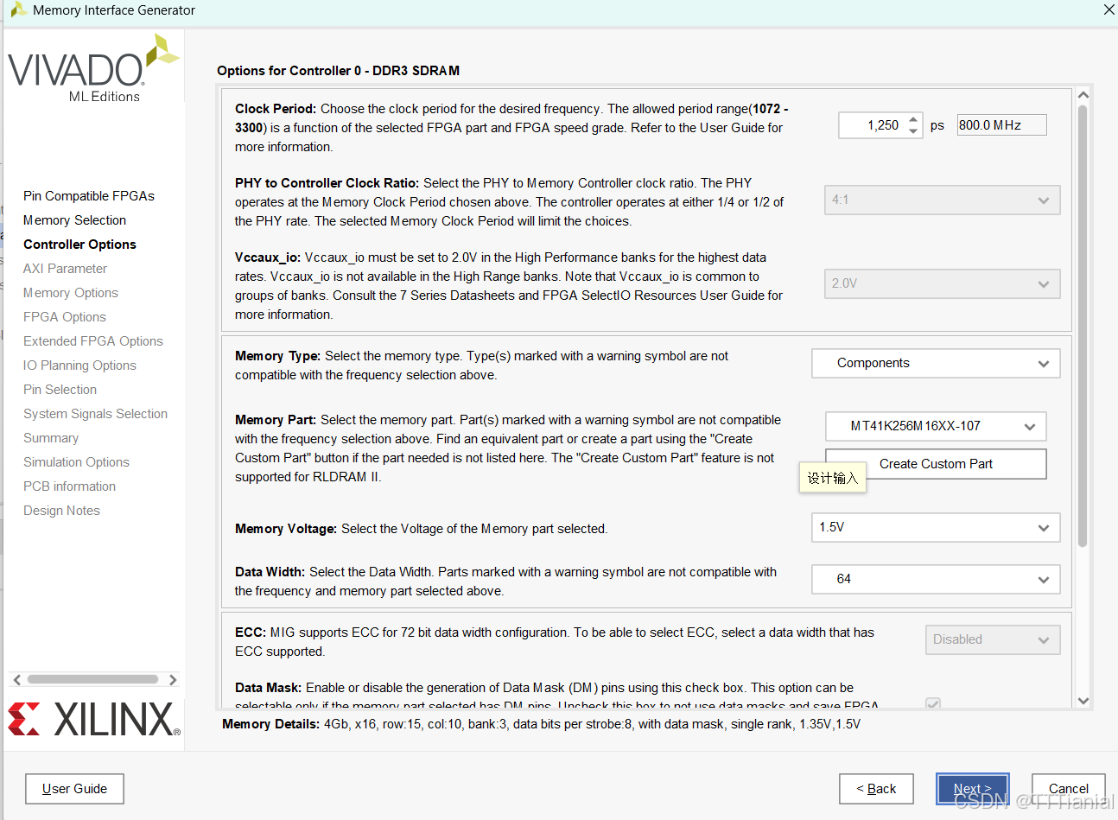
Task: Open the Vccaux_io 2.0V dropdown
Action: (942, 283)
